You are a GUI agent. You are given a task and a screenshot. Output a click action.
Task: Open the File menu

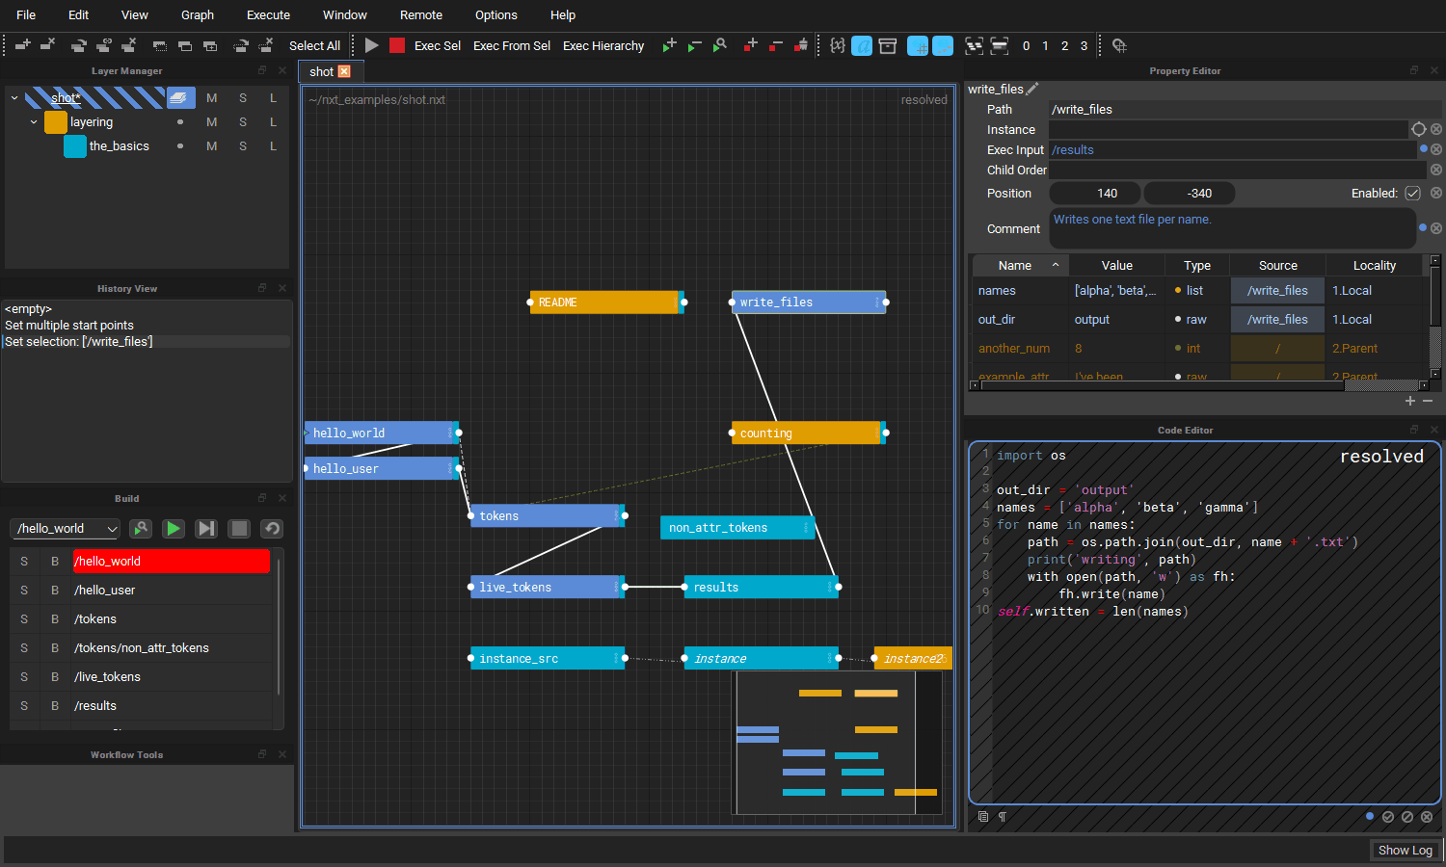(26, 14)
